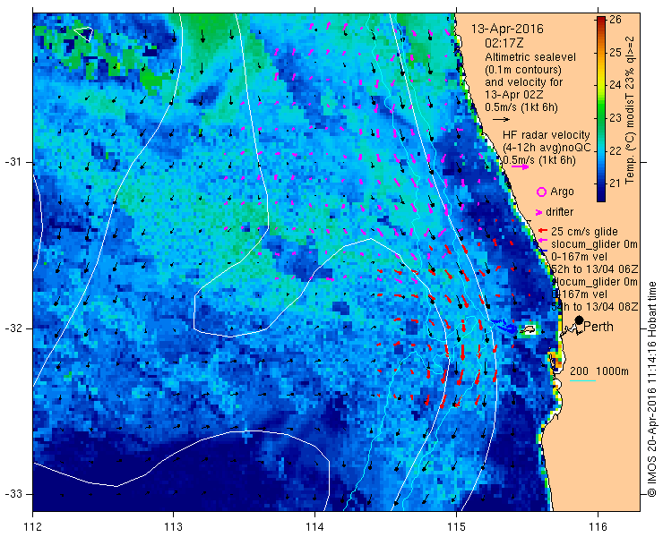
Task: Click the black altimetric velocity scale arrow
Action: pyautogui.click(x=501, y=120)
